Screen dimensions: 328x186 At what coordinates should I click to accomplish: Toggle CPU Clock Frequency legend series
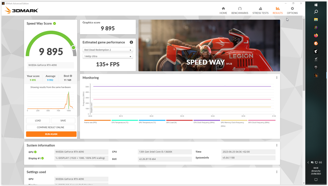click(x=207, y=122)
